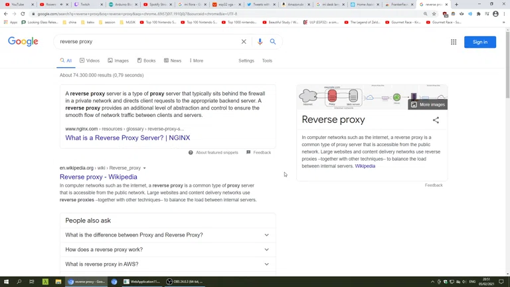510x287 pixels.
Task: Clear the search box with the X icon
Action: coord(244,42)
